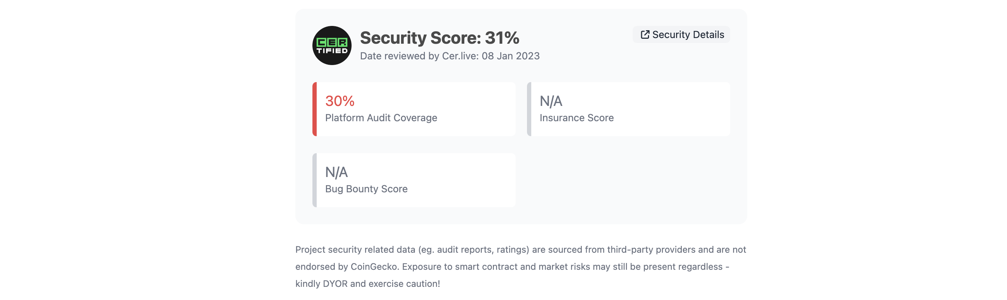1007x300 pixels.
Task: Click the red bar on the audit card
Action: (x=315, y=109)
